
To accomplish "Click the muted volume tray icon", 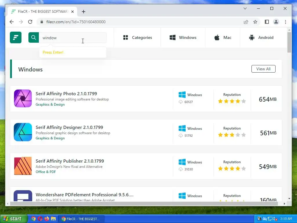I will pos(275,219).
